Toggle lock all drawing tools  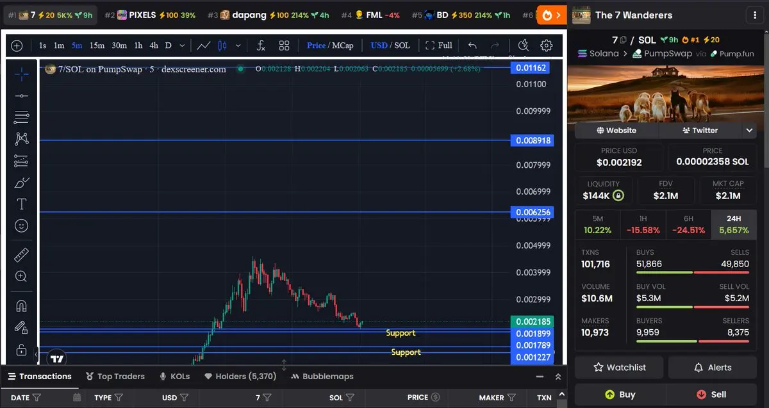tap(21, 350)
